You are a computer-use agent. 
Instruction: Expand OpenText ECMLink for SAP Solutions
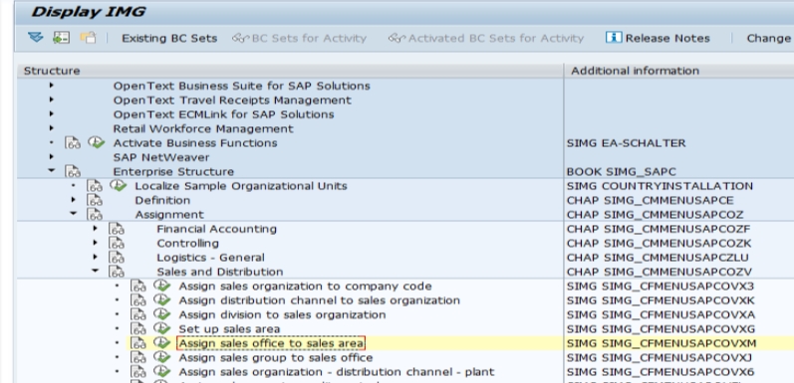[x=51, y=113]
